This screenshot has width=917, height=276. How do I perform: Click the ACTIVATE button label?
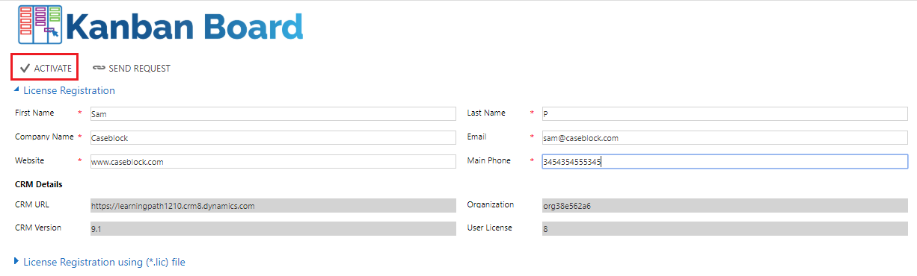point(53,68)
